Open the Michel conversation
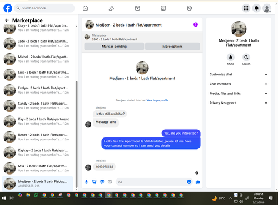Viewport: 278px width, 205px height. point(38,59)
